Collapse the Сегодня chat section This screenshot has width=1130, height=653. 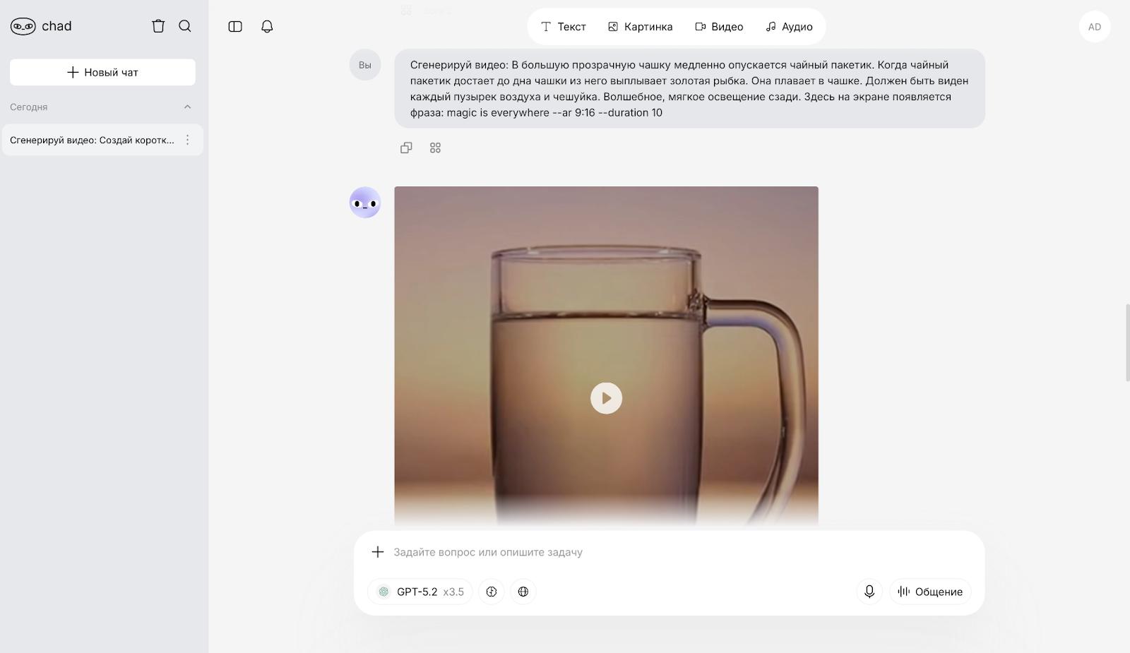click(187, 107)
